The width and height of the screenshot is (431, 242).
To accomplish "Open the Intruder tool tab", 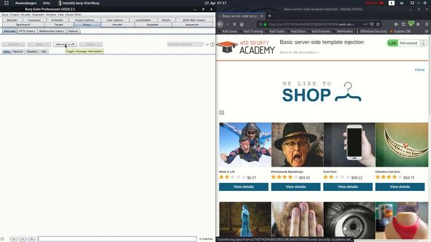I will point(117,25).
